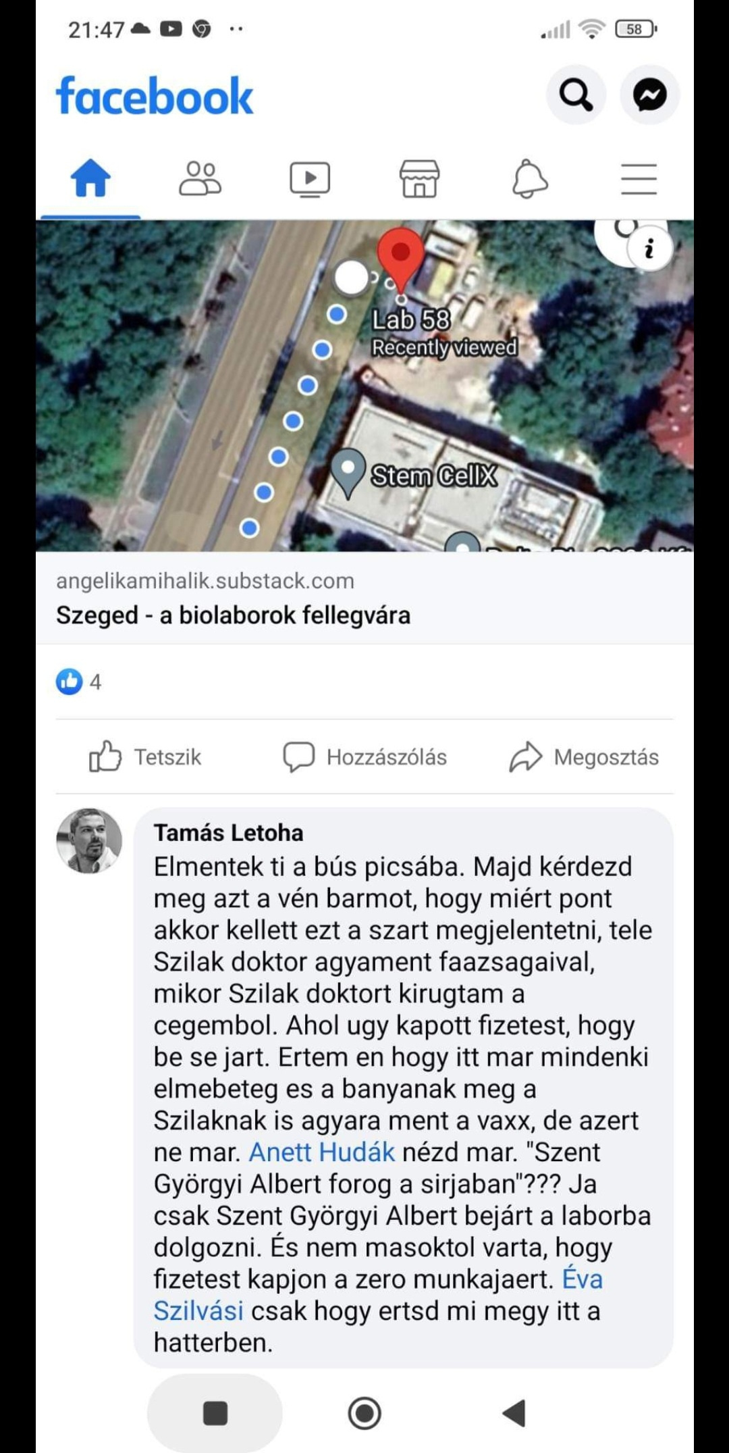
Task: Open Facebook search
Action: [x=576, y=95]
